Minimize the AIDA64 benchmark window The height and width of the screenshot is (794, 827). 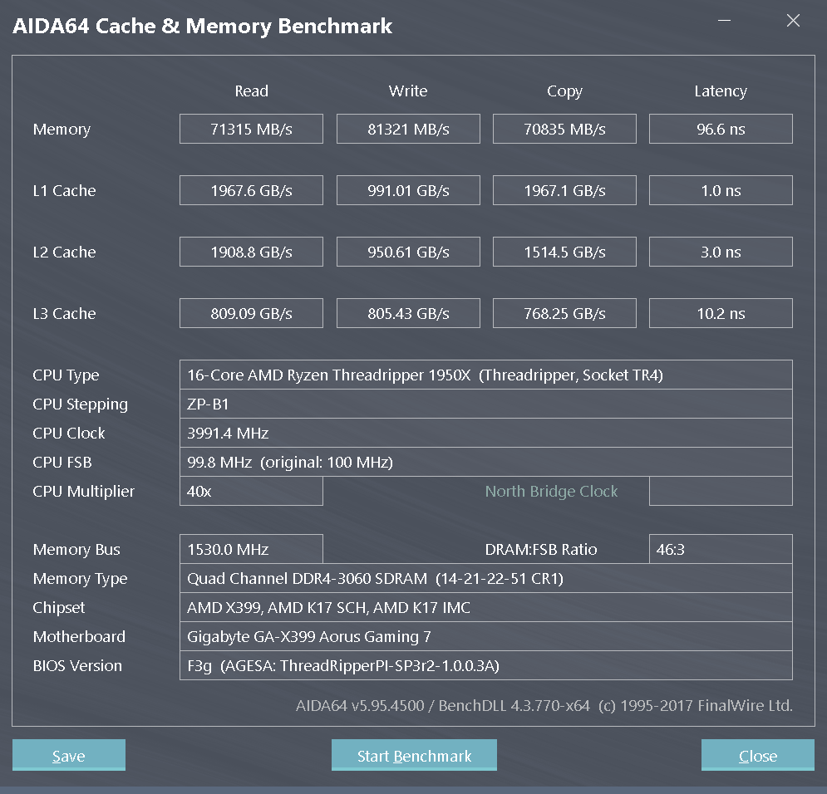[x=724, y=21]
